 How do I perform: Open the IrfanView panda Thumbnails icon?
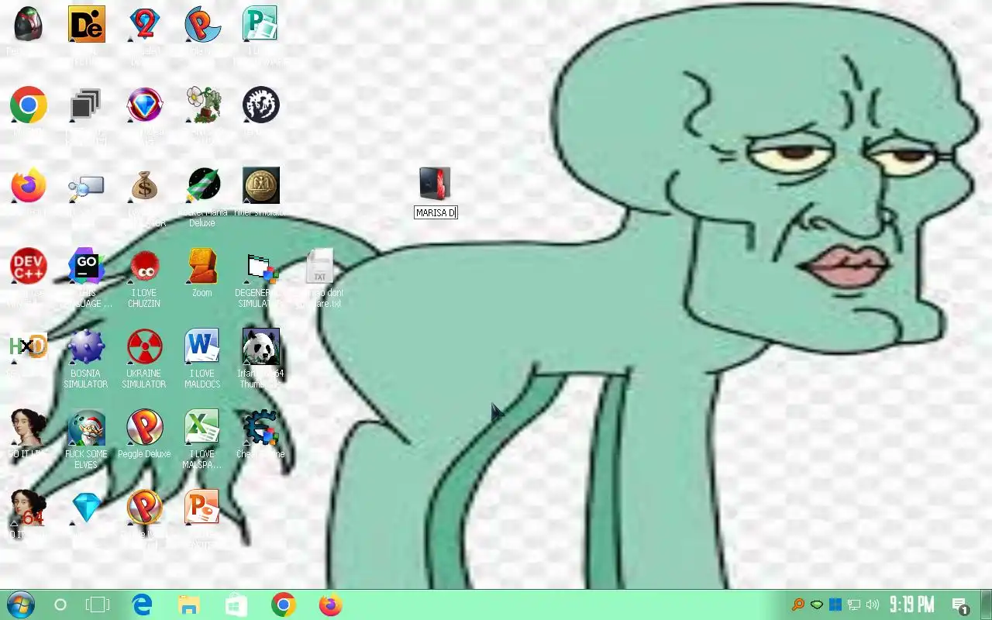click(x=260, y=346)
